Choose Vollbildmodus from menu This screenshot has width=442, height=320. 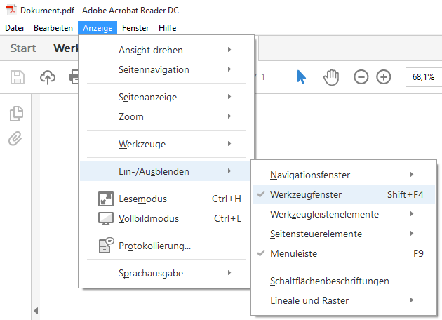165,218
